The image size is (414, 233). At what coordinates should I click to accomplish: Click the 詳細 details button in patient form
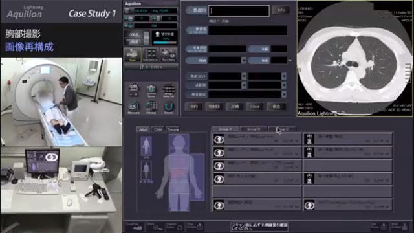[x=235, y=106]
